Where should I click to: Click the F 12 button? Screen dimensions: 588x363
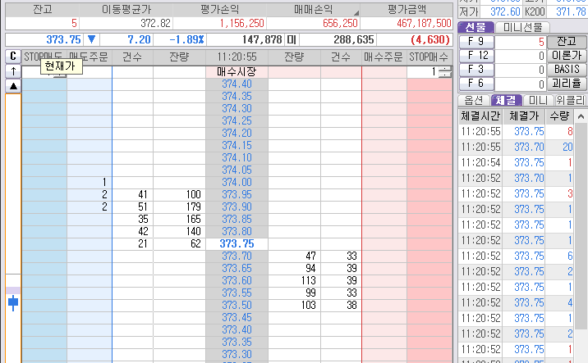pos(476,56)
